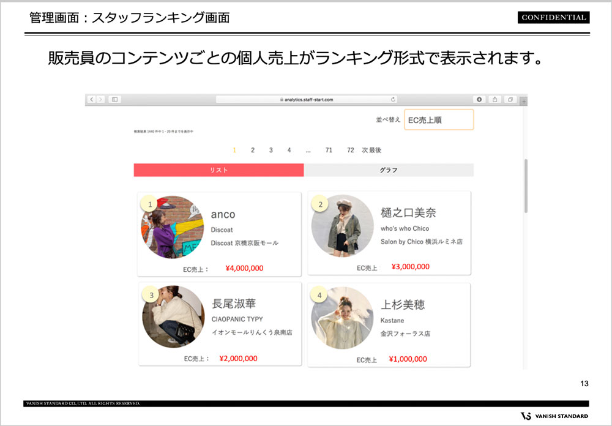Click the rank 2 badge

pos(320,204)
